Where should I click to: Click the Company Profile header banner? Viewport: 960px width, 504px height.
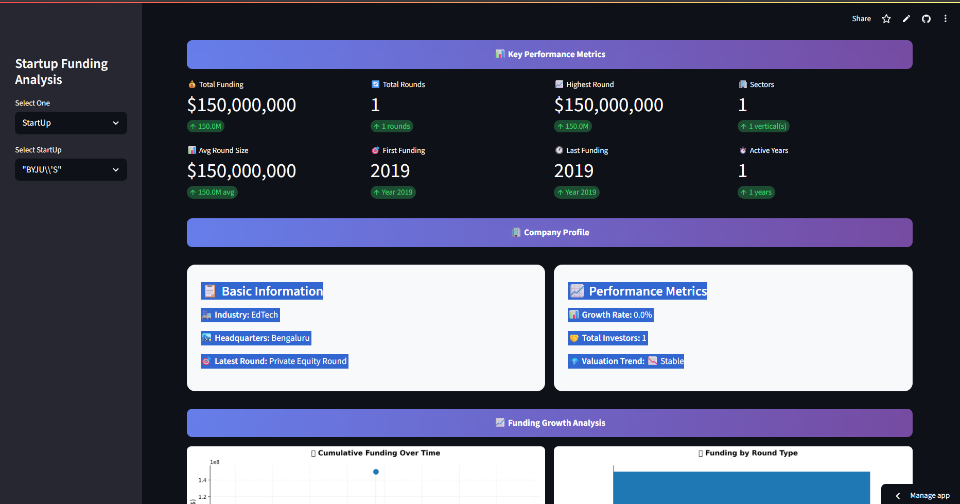pyautogui.click(x=549, y=233)
